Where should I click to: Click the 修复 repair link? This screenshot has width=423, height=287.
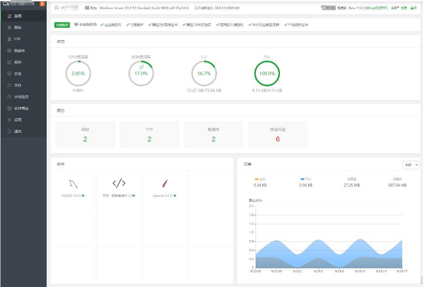404,8
